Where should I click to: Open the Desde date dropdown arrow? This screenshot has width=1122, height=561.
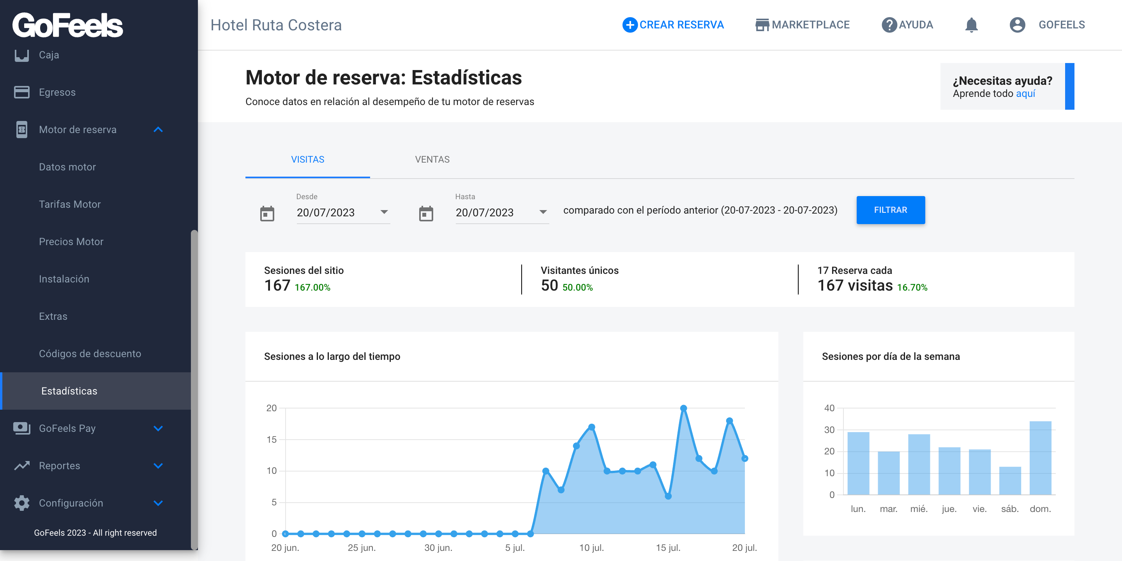coord(384,212)
